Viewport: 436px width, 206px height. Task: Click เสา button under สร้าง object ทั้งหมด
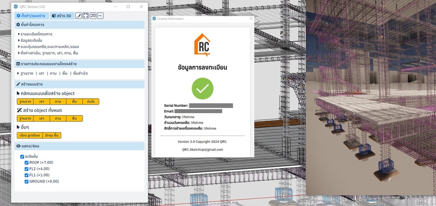tap(42, 118)
